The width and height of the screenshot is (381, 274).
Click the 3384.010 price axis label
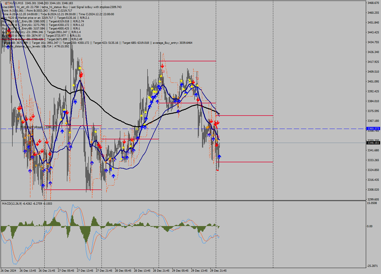click(x=373, y=101)
